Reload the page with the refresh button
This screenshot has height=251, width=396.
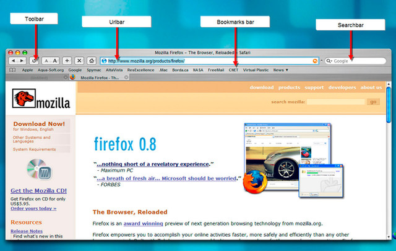34,60
